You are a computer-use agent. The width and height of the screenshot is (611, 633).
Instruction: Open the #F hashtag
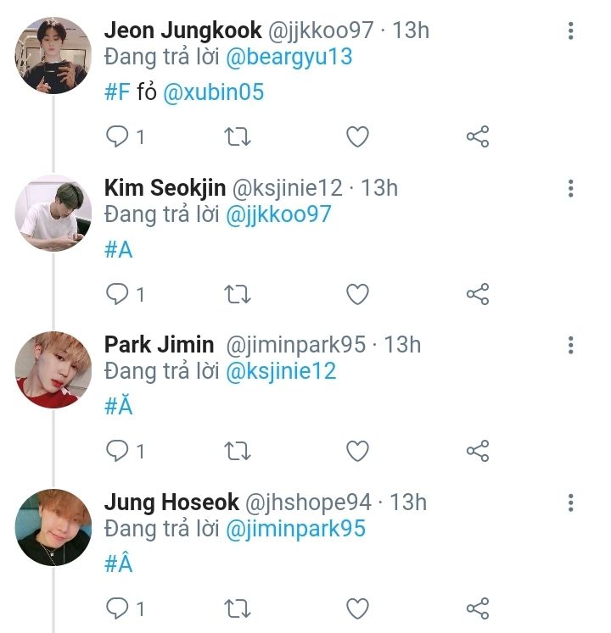pos(117,92)
